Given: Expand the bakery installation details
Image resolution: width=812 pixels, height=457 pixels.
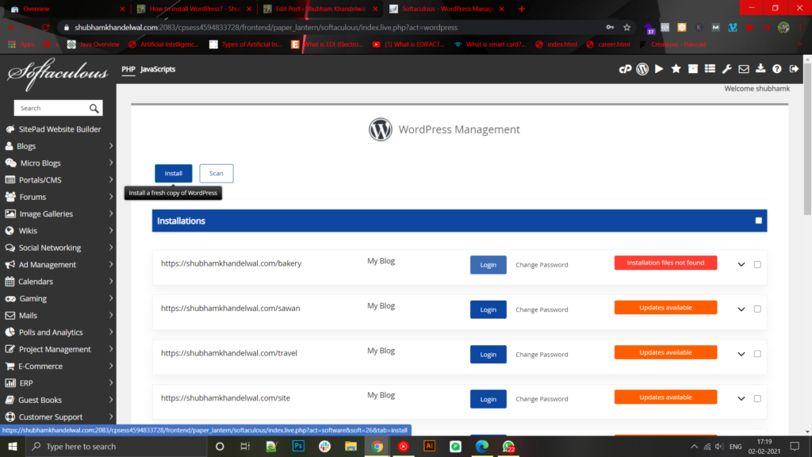Looking at the screenshot, I should pyautogui.click(x=741, y=265).
